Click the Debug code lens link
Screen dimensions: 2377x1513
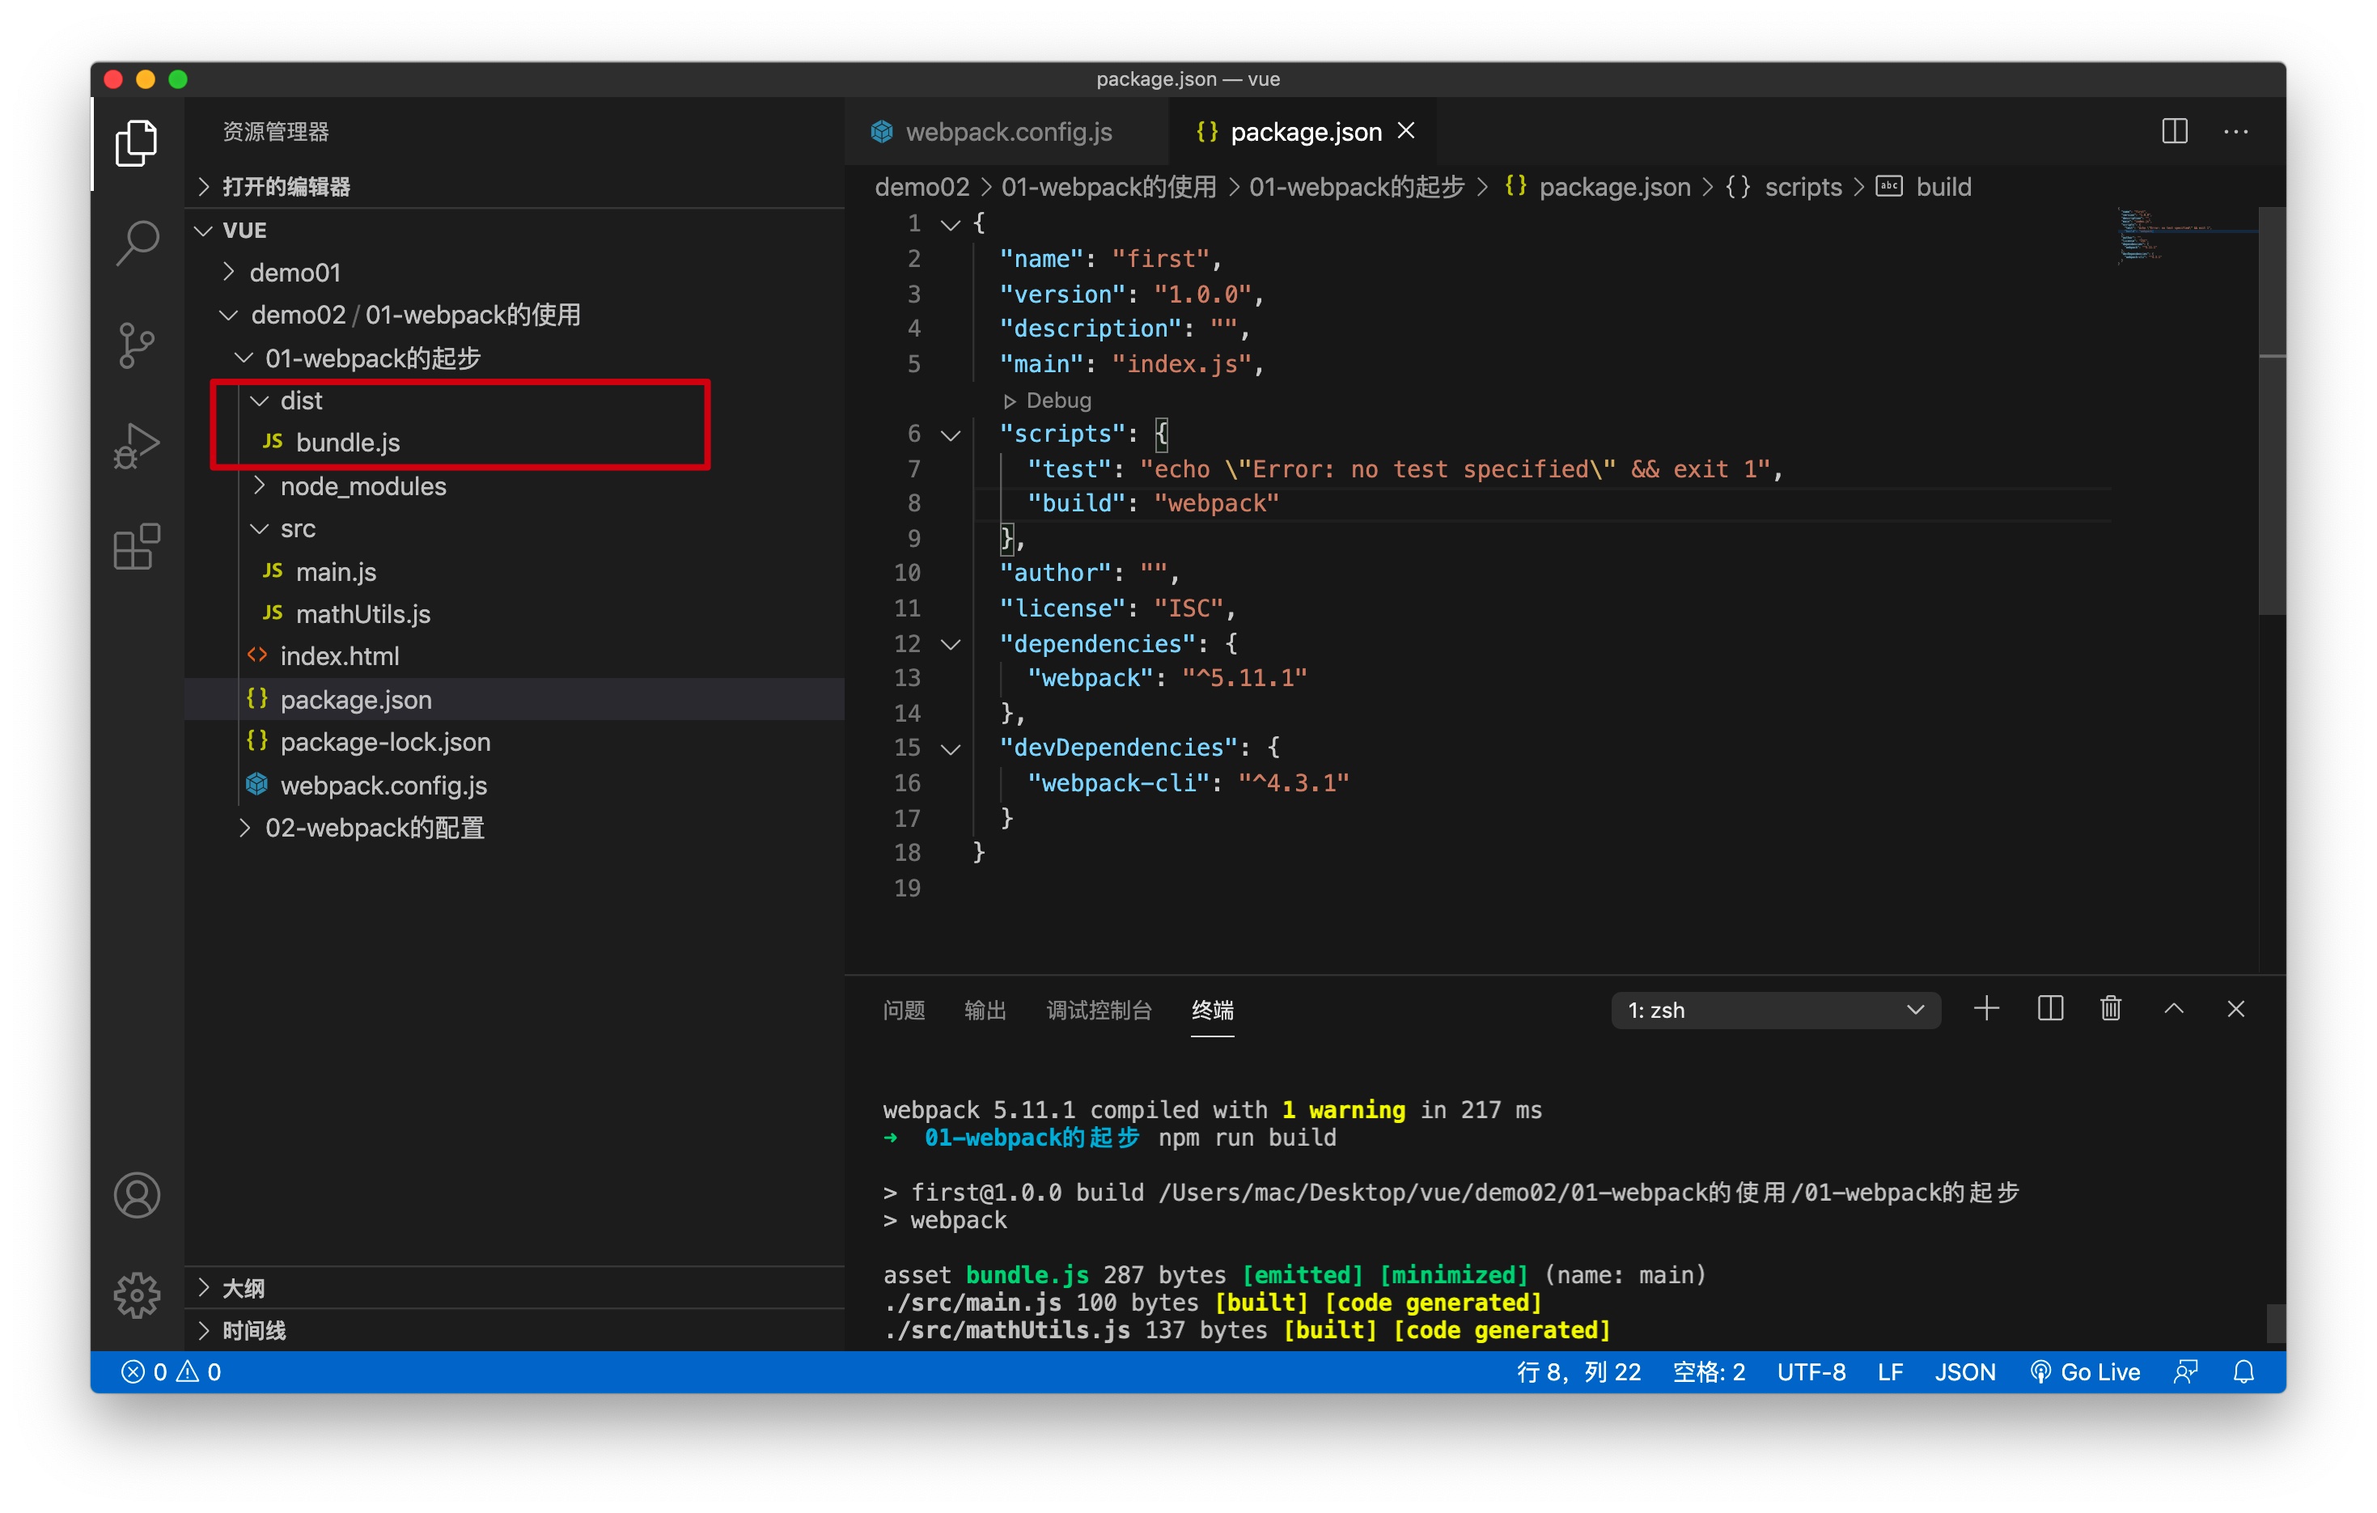pos(1057,400)
